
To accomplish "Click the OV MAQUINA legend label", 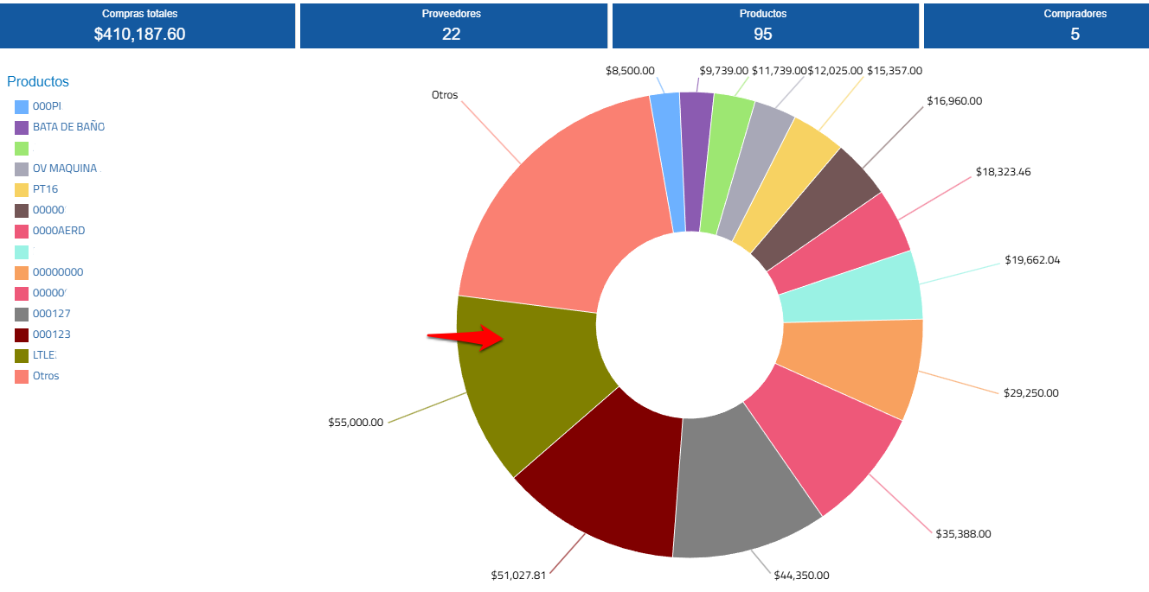I will tap(65, 169).
